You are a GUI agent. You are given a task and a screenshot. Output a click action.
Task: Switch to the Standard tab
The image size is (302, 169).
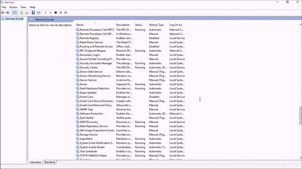(x=50, y=162)
